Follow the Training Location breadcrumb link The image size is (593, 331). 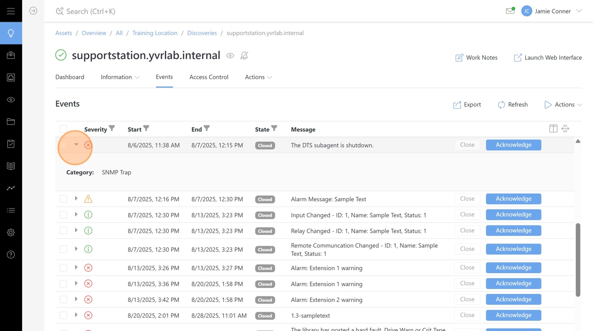coord(155,33)
